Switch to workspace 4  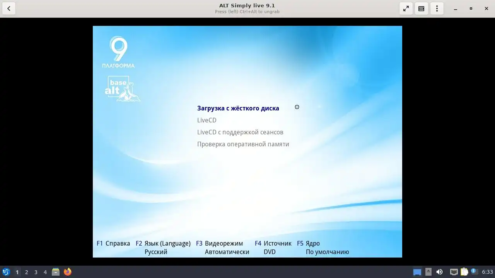click(45, 272)
